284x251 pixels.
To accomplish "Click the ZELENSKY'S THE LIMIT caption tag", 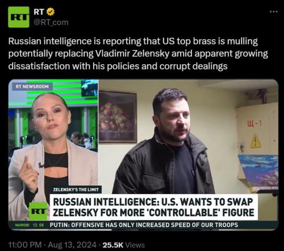I will click(x=76, y=190).
